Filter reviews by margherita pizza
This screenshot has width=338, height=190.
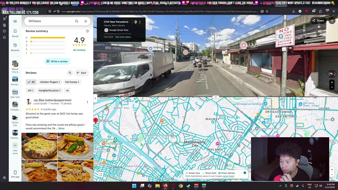point(49,91)
